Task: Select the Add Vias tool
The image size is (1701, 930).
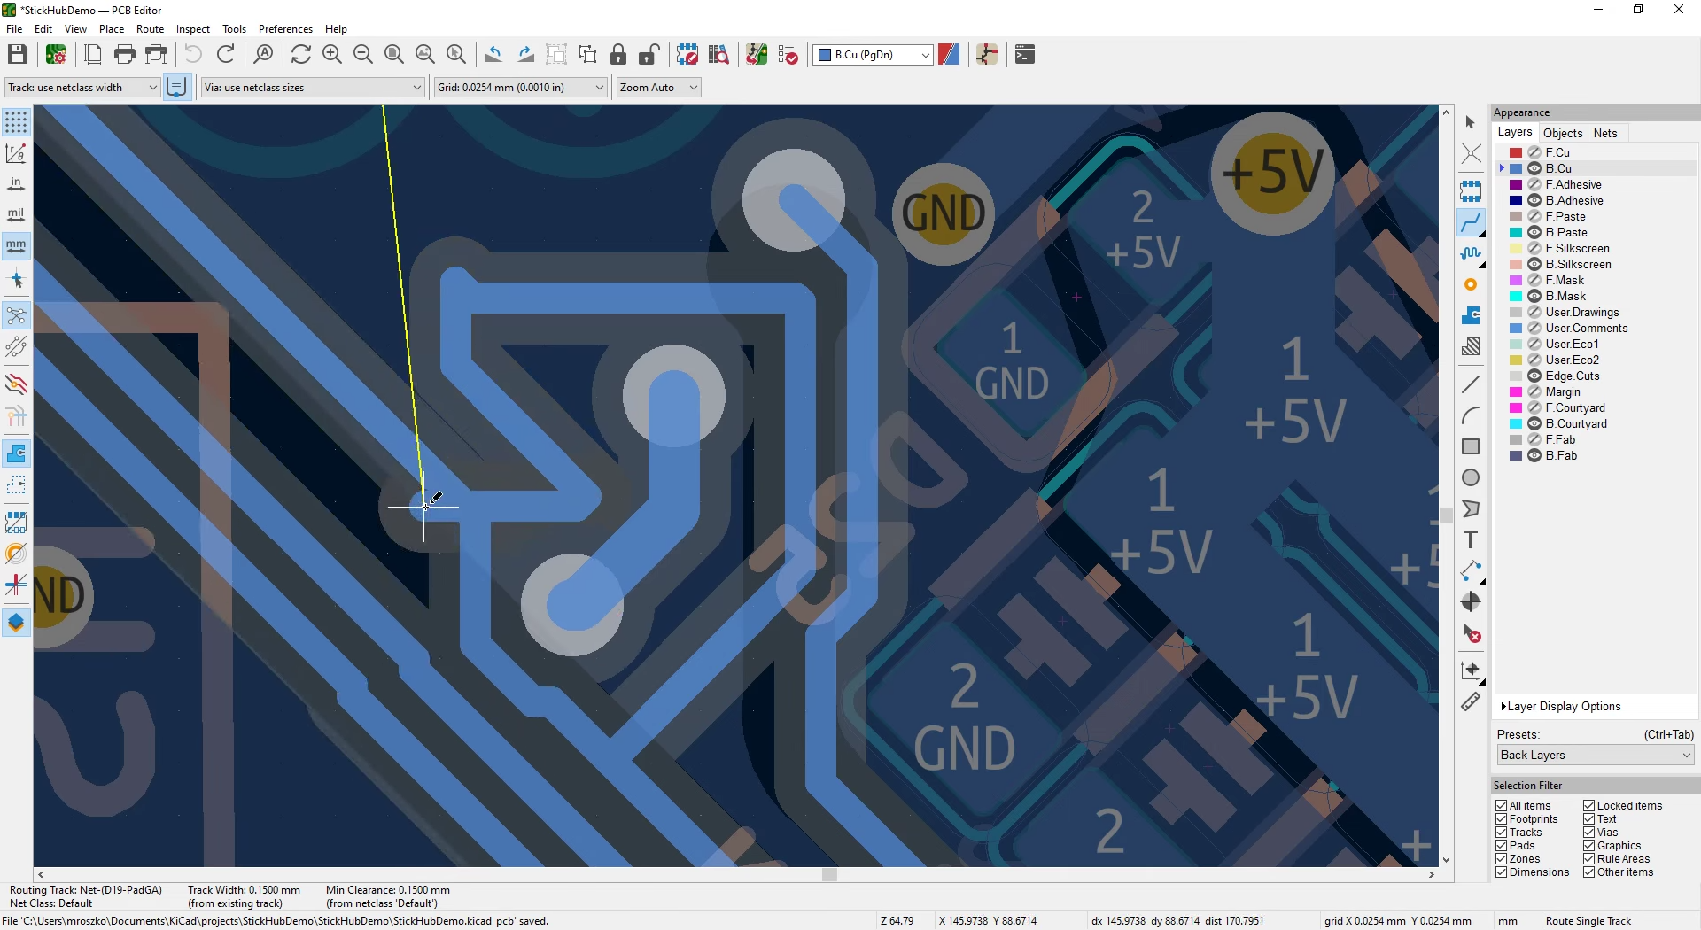Action: point(1471,284)
